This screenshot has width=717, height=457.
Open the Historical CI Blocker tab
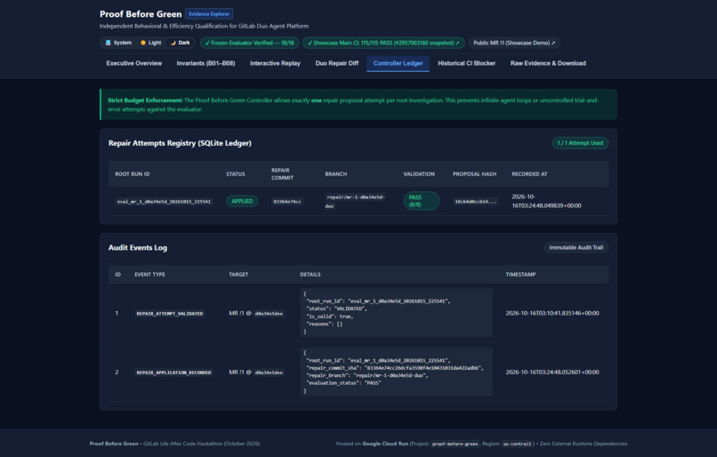(466, 63)
